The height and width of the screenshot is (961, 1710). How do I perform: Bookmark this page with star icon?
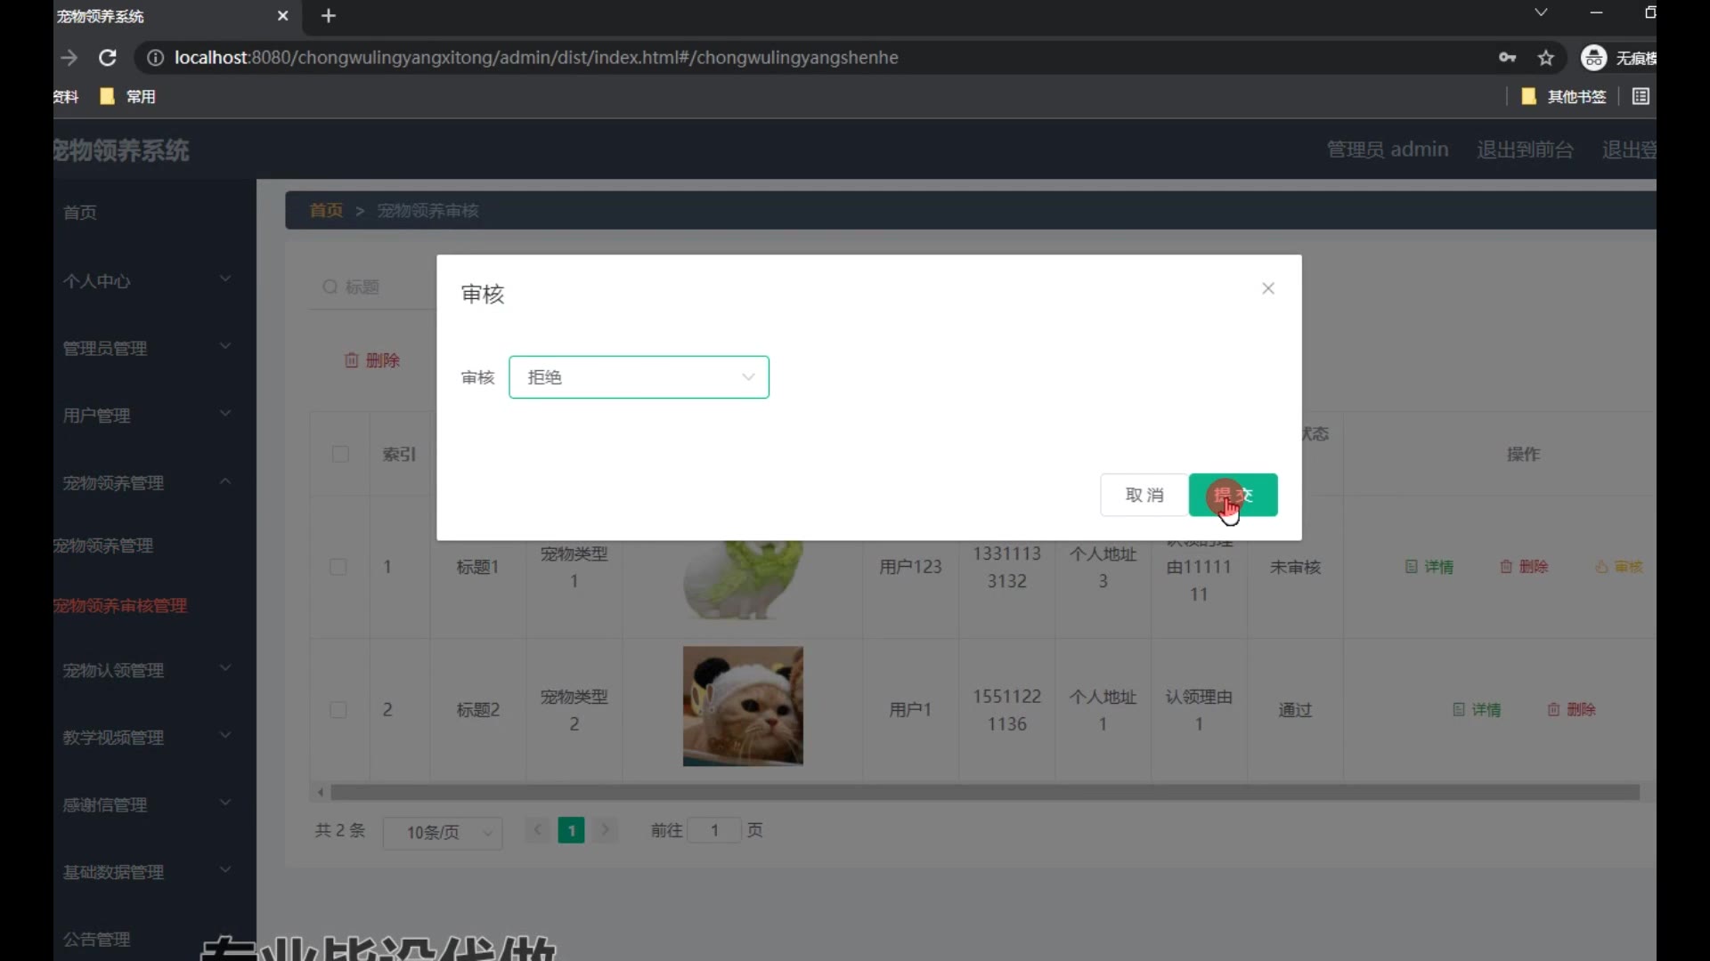(x=1546, y=58)
